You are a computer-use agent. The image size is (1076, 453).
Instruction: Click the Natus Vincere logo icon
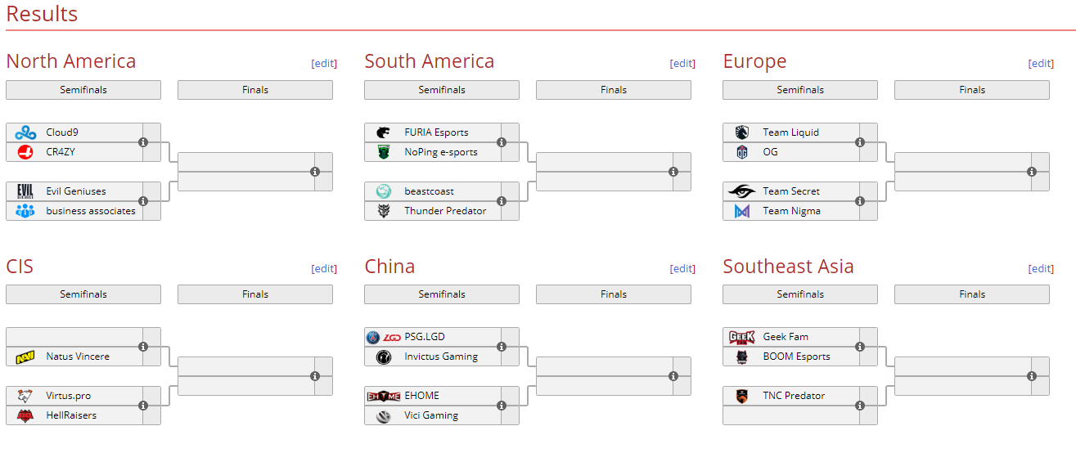pyautogui.click(x=25, y=357)
